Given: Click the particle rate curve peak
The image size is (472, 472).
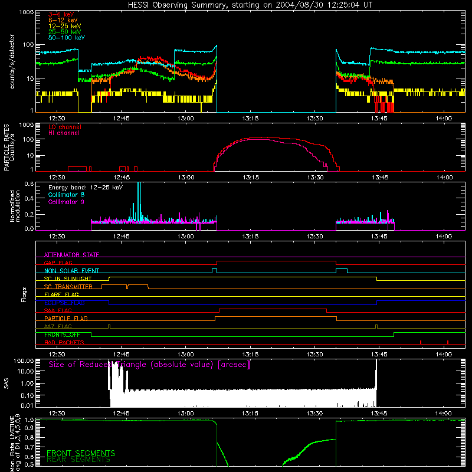Looking at the screenshot, I should tap(264, 137).
